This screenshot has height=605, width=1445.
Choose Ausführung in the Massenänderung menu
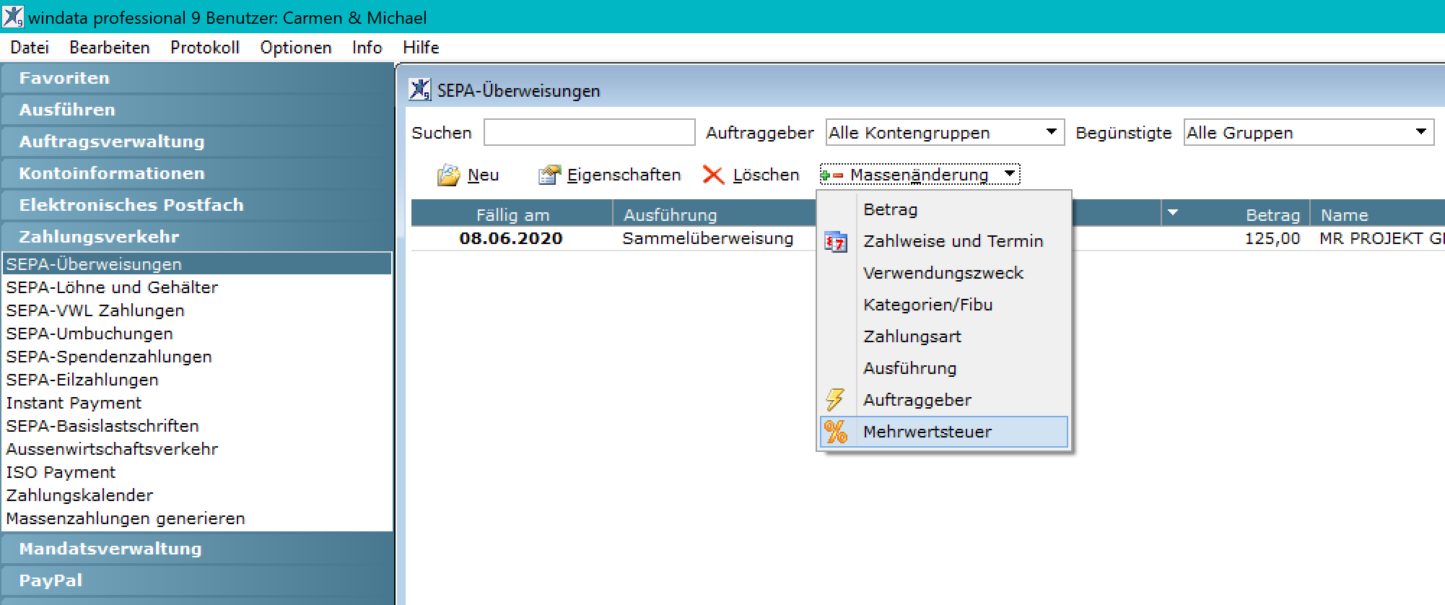[944, 368]
